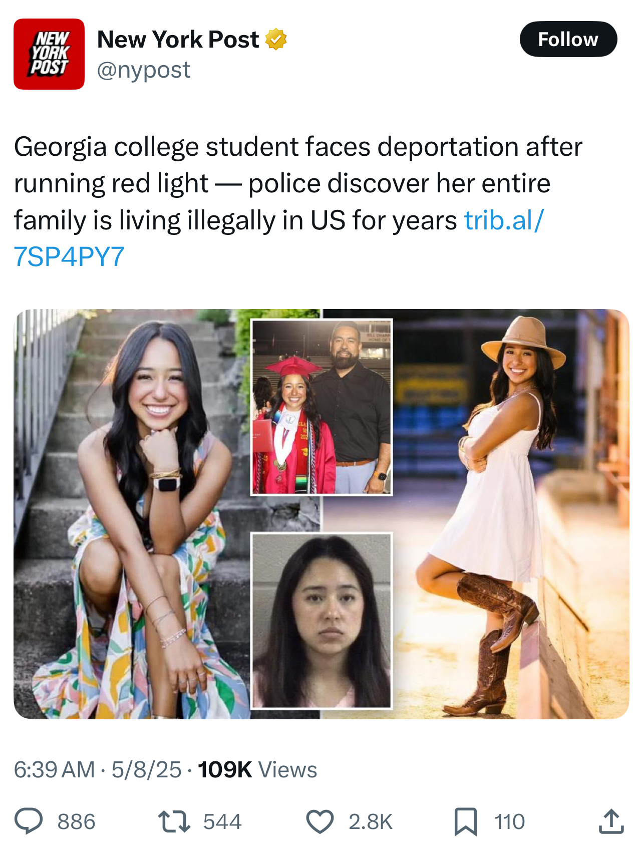Click the gold verified badge
Screen dimensions: 643x845
[x=276, y=40]
